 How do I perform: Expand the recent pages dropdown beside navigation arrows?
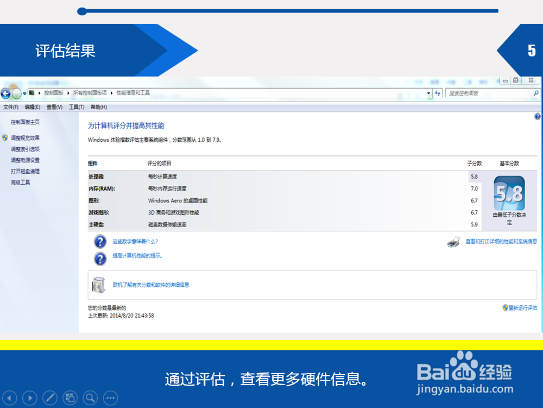(24, 93)
